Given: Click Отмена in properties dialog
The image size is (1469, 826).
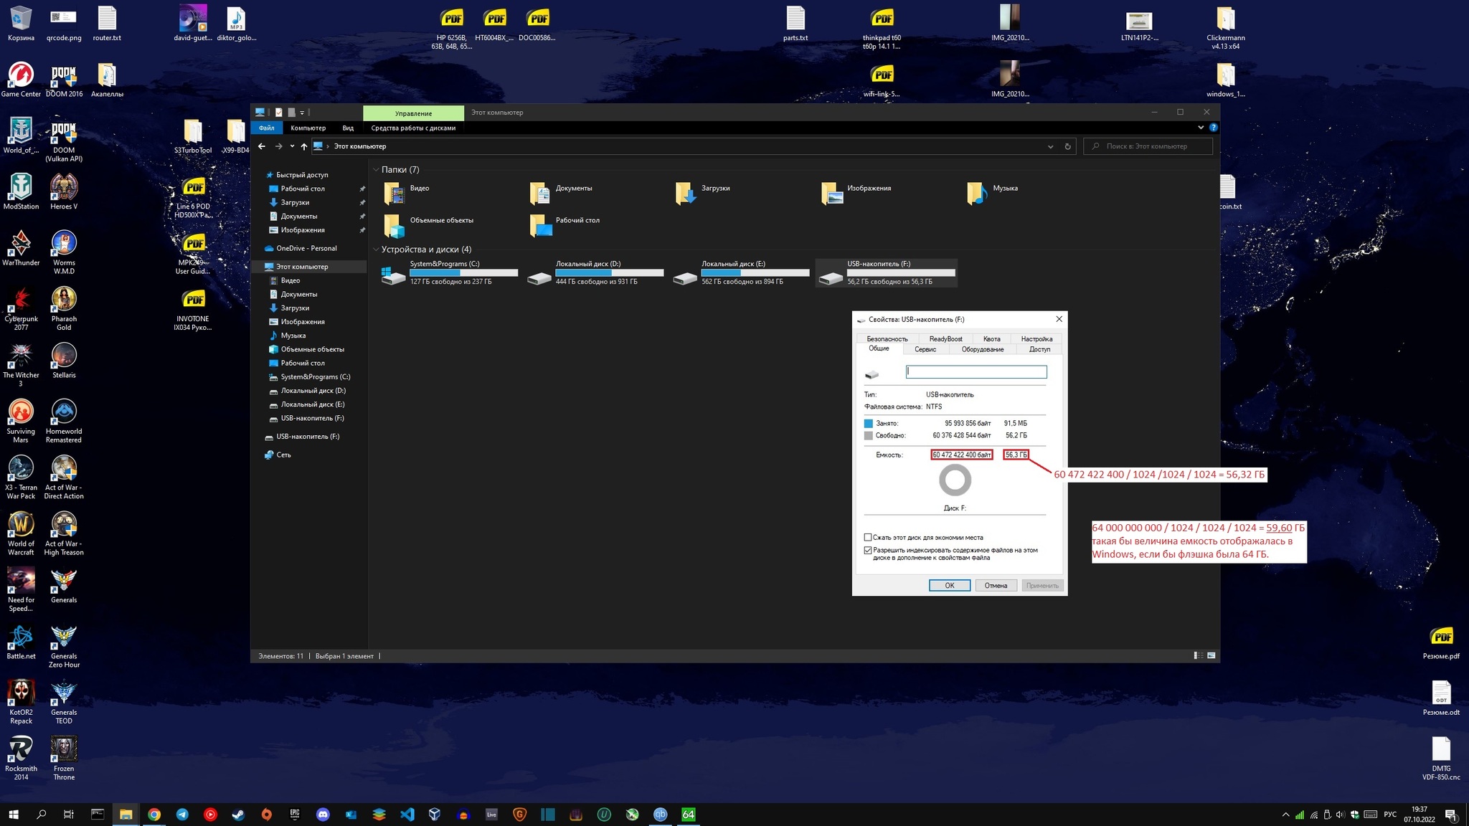Looking at the screenshot, I should [996, 586].
